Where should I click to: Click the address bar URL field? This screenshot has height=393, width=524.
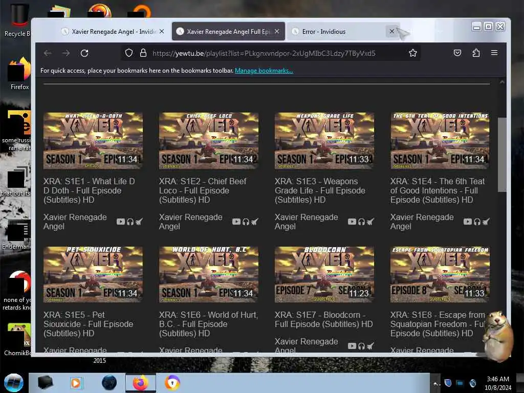coord(271,53)
